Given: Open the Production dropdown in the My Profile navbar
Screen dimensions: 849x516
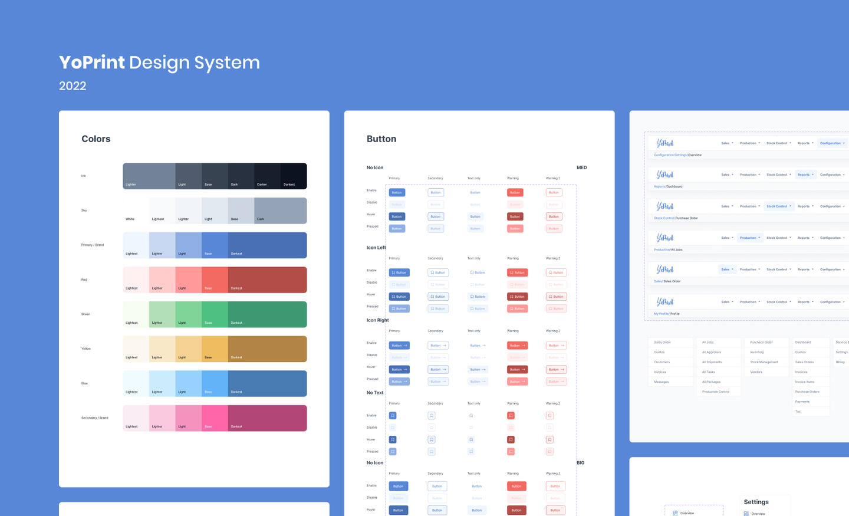Looking at the screenshot, I should [x=750, y=302].
